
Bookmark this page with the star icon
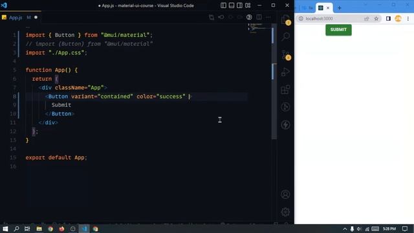tap(376, 19)
